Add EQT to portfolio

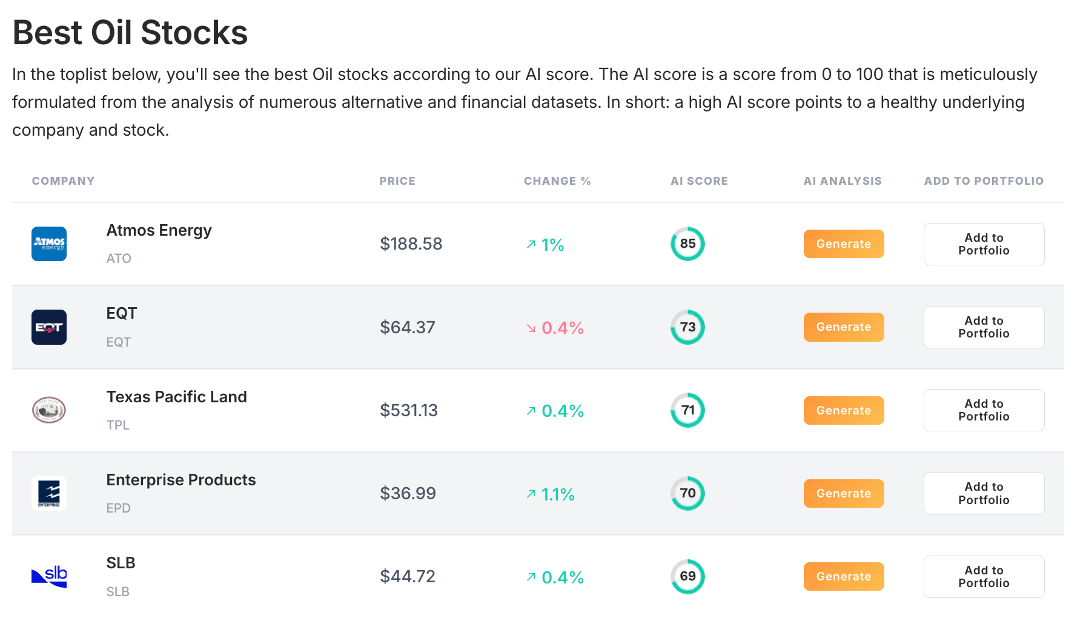coord(984,327)
